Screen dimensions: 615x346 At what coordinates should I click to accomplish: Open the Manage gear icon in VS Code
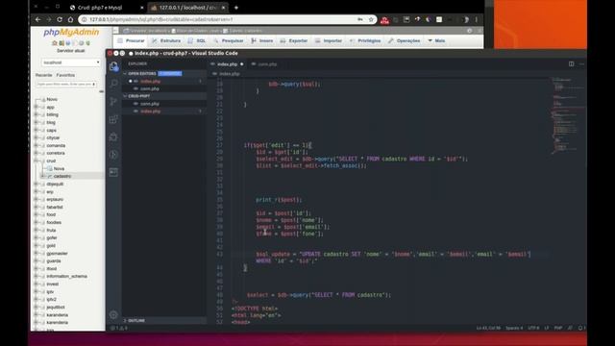point(113,314)
